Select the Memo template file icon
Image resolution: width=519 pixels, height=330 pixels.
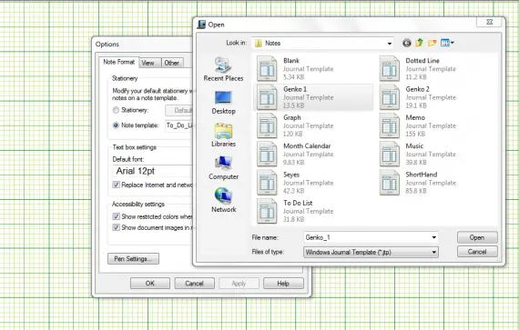(x=390, y=125)
